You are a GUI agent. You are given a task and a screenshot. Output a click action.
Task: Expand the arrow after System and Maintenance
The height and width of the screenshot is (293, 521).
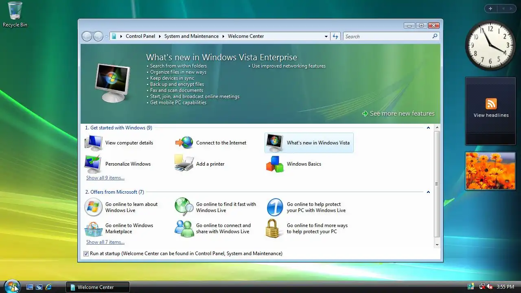[223, 36]
